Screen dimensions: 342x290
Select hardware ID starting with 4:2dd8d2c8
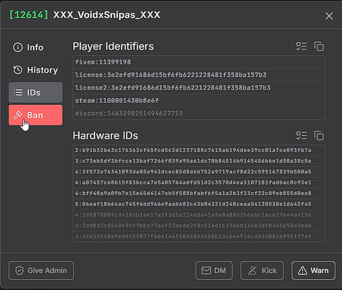coord(199,226)
